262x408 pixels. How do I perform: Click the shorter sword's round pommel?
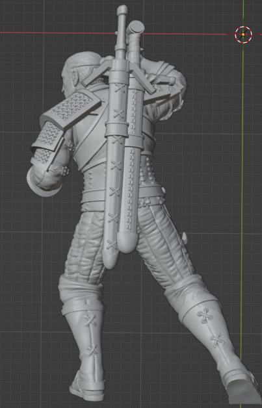pyautogui.click(x=136, y=27)
